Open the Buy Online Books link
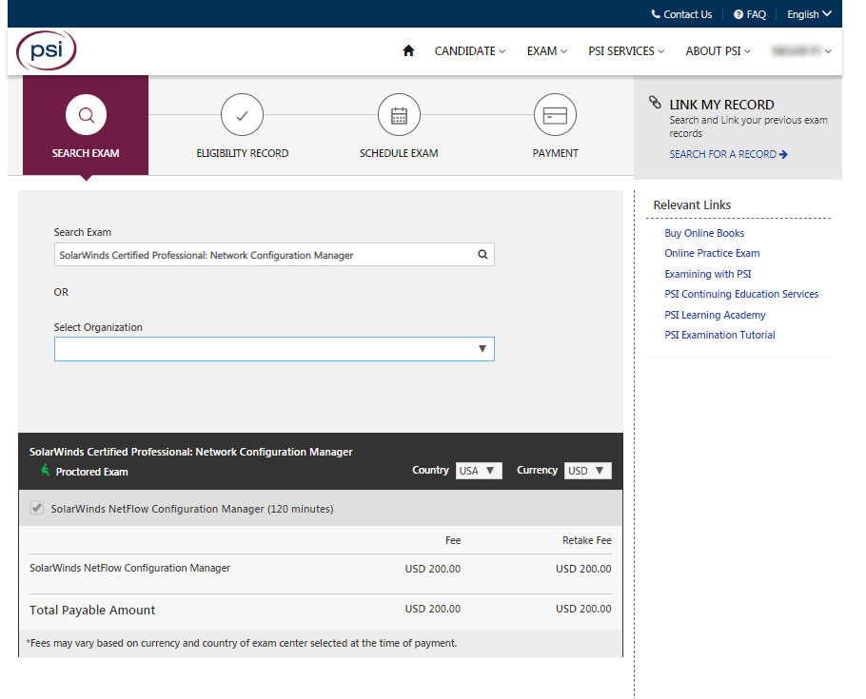 [x=704, y=233]
